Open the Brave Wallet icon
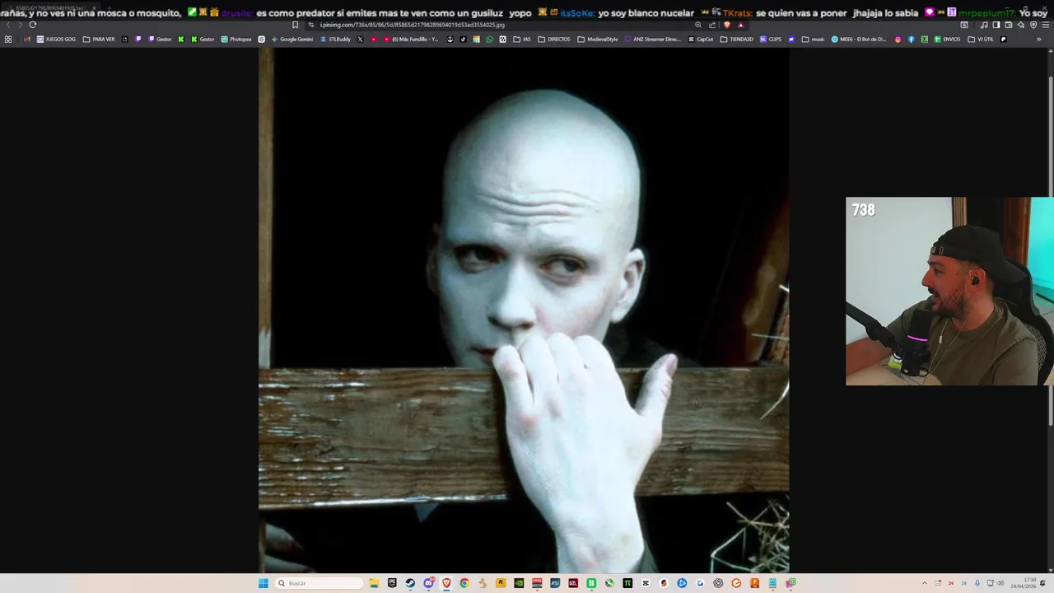Screen dimensions: 1054x593 tap(1008, 25)
